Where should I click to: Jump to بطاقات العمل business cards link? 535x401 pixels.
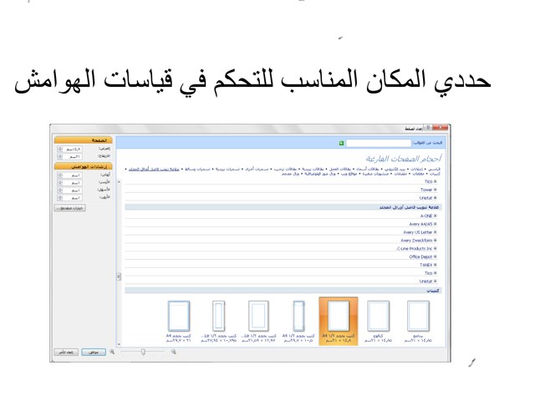coord(339,169)
